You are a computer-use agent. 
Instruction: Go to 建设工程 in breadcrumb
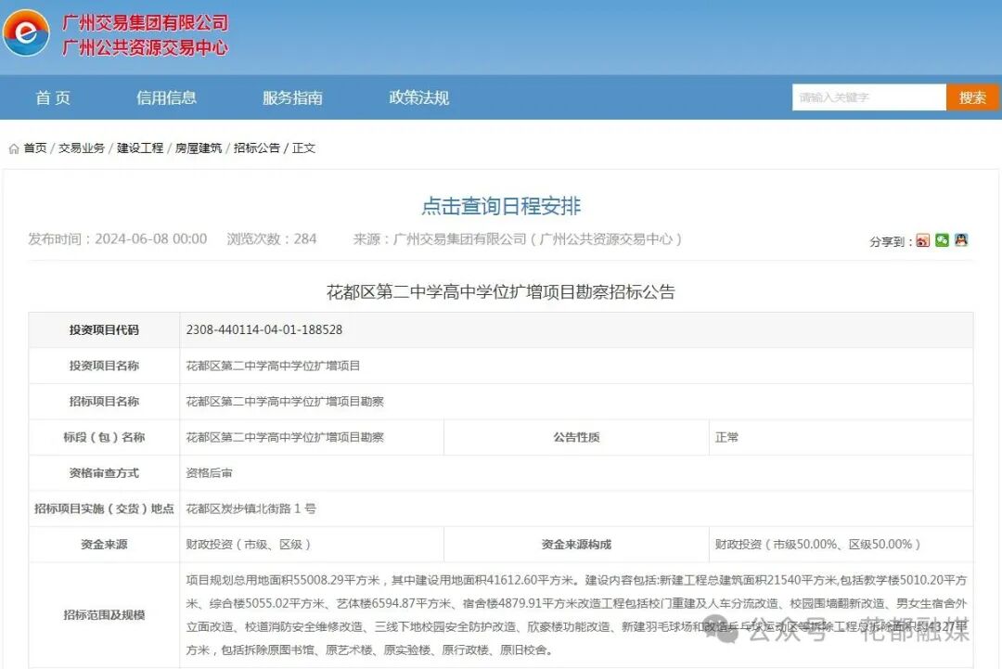[x=140, y=148]
